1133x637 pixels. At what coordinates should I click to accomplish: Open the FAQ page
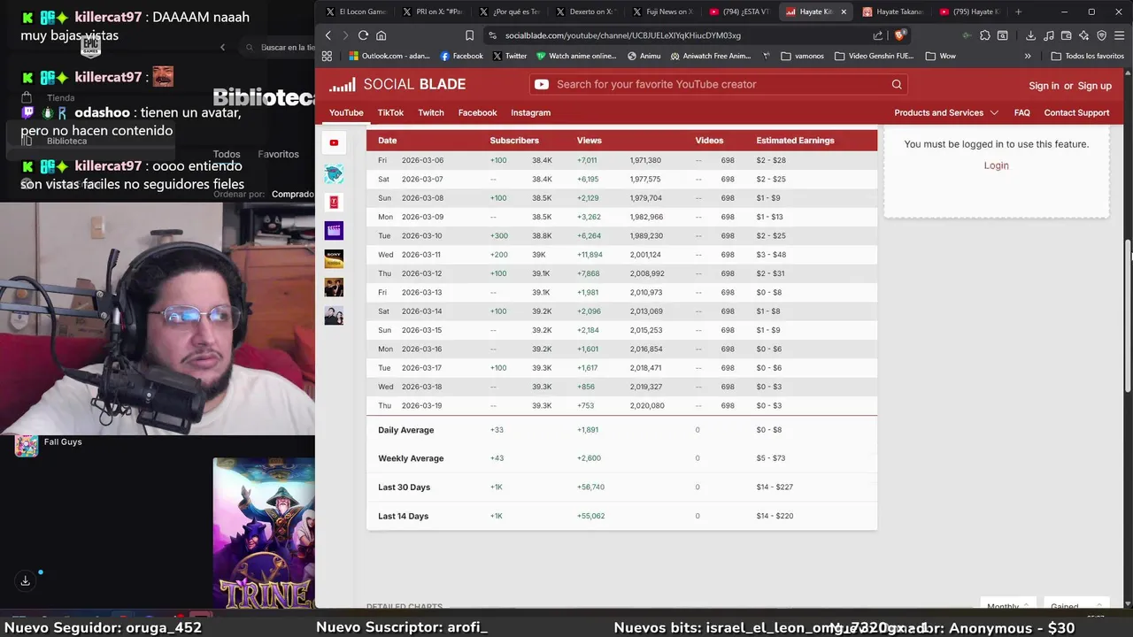coord(1021,112)
